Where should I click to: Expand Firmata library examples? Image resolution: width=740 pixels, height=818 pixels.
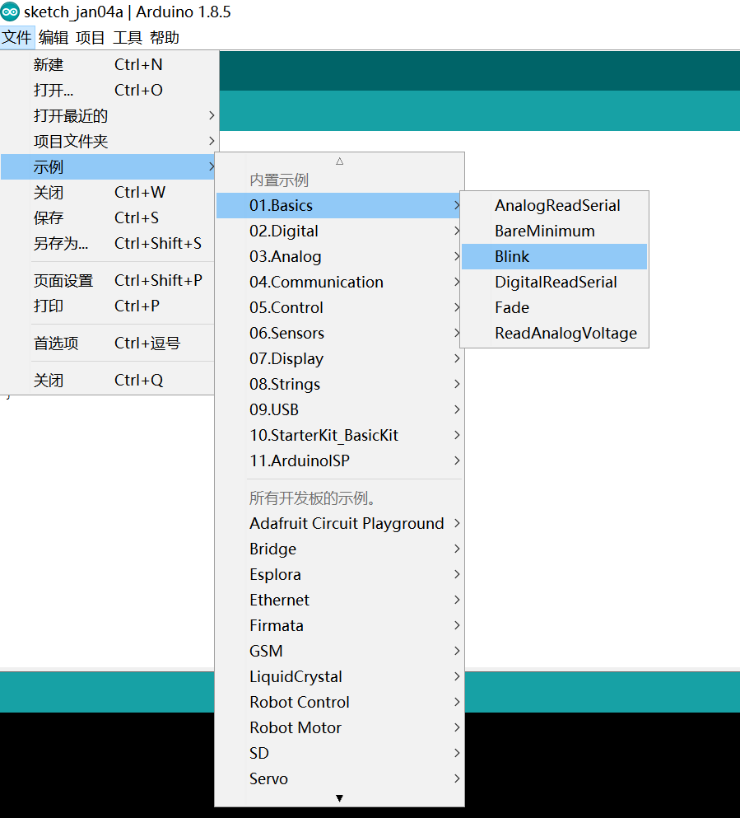[339, 626]
